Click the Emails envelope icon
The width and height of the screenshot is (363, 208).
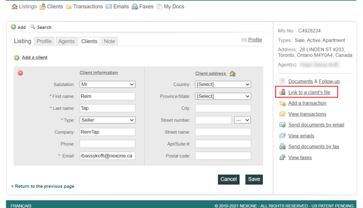coord(109,6)
